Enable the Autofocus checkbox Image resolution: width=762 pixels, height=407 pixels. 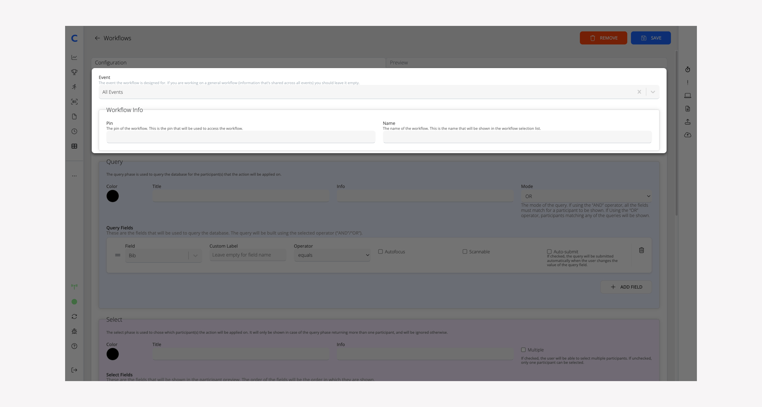[380, 252]
